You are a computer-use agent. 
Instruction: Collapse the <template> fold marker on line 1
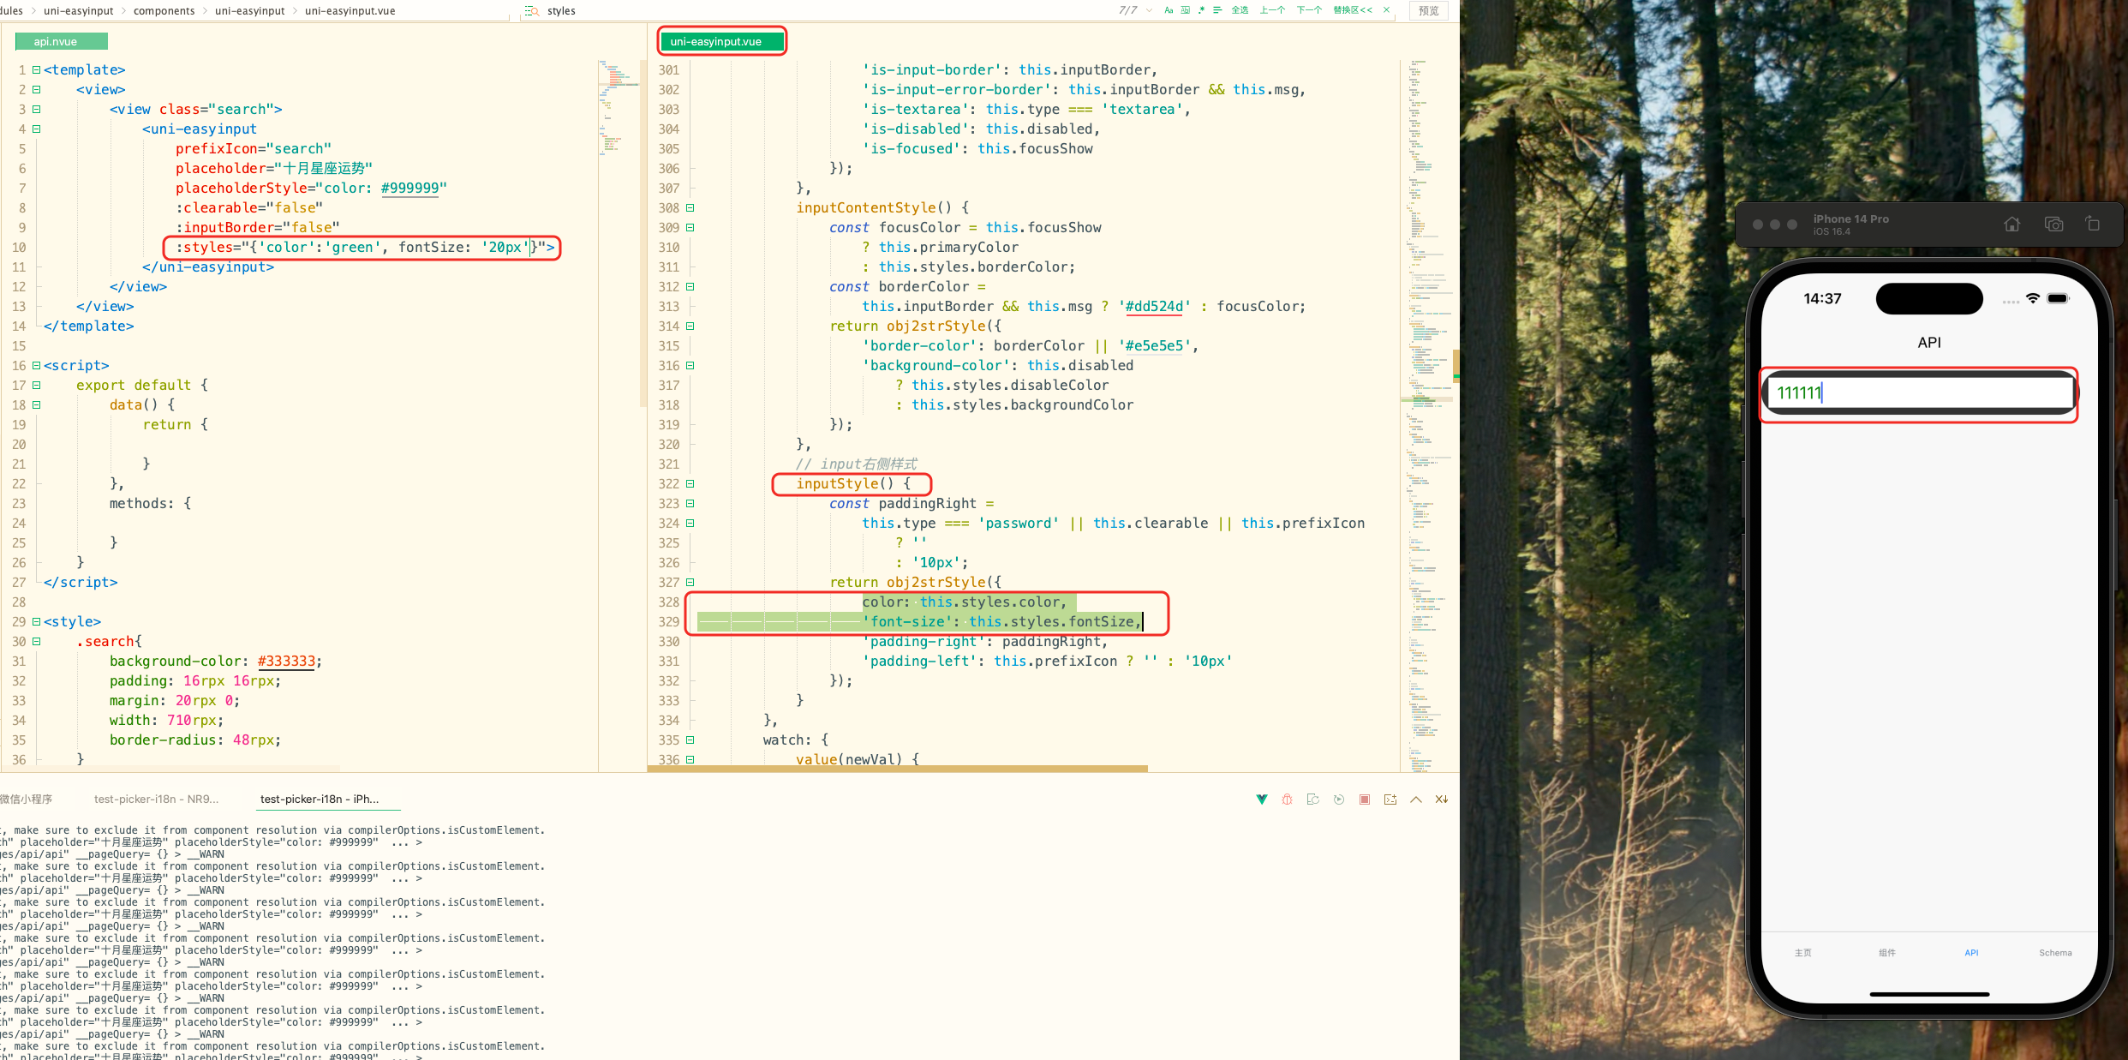(x=36, y=70)
